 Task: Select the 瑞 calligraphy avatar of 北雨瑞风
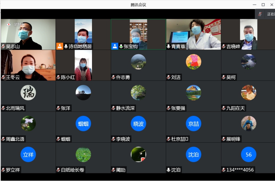tap(28, 93)
